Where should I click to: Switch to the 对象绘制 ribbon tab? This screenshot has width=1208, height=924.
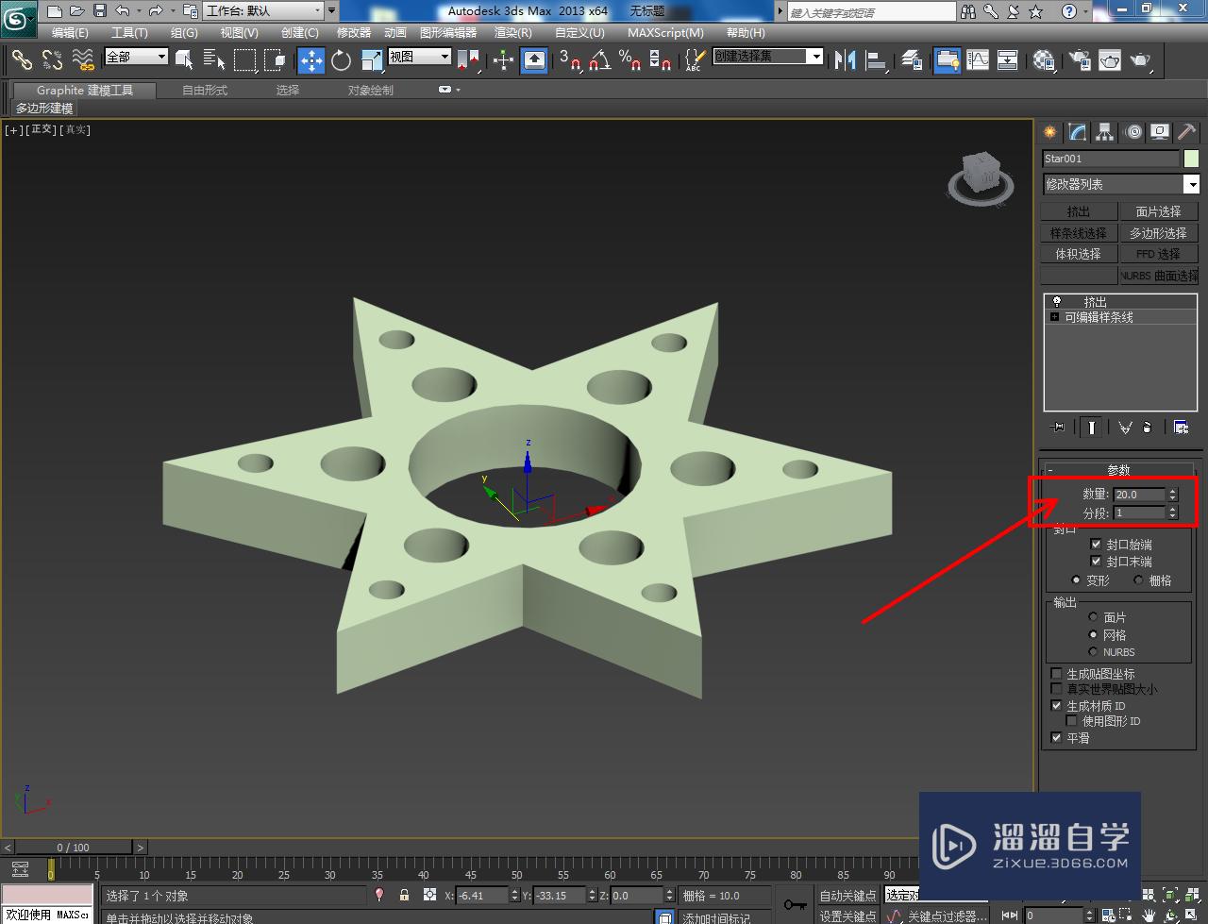pyautogui.click(x=371, y=91)
